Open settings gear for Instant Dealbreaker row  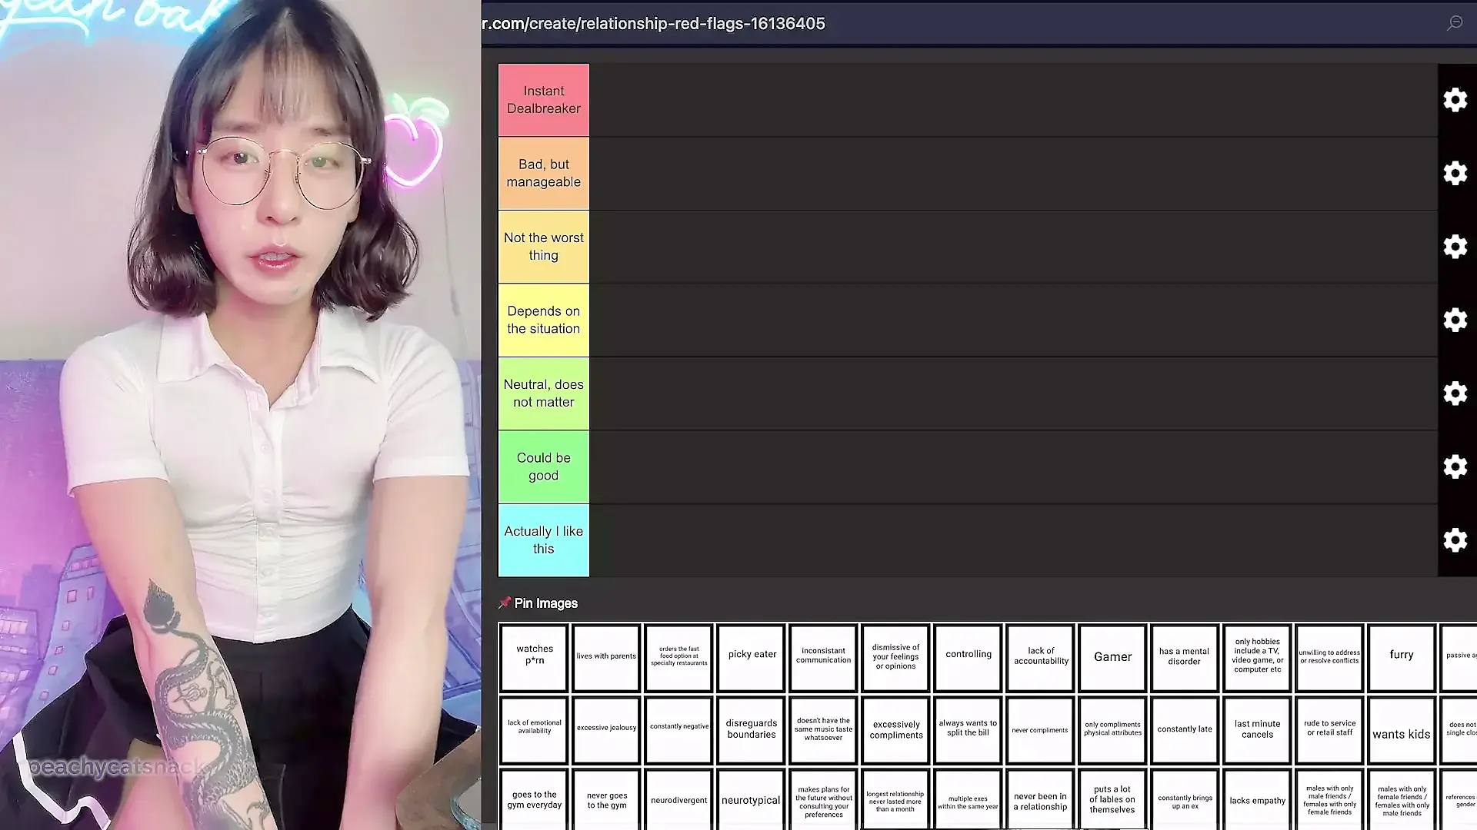click(1455, 100)
